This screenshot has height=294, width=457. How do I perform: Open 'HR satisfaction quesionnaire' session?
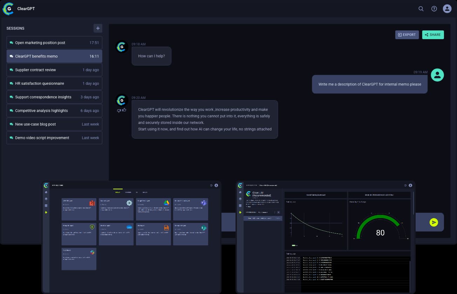coord(54,84)
